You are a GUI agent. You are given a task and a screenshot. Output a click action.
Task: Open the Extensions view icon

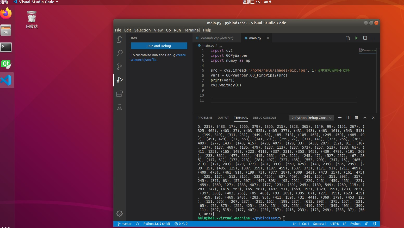(x=120, y=94)
